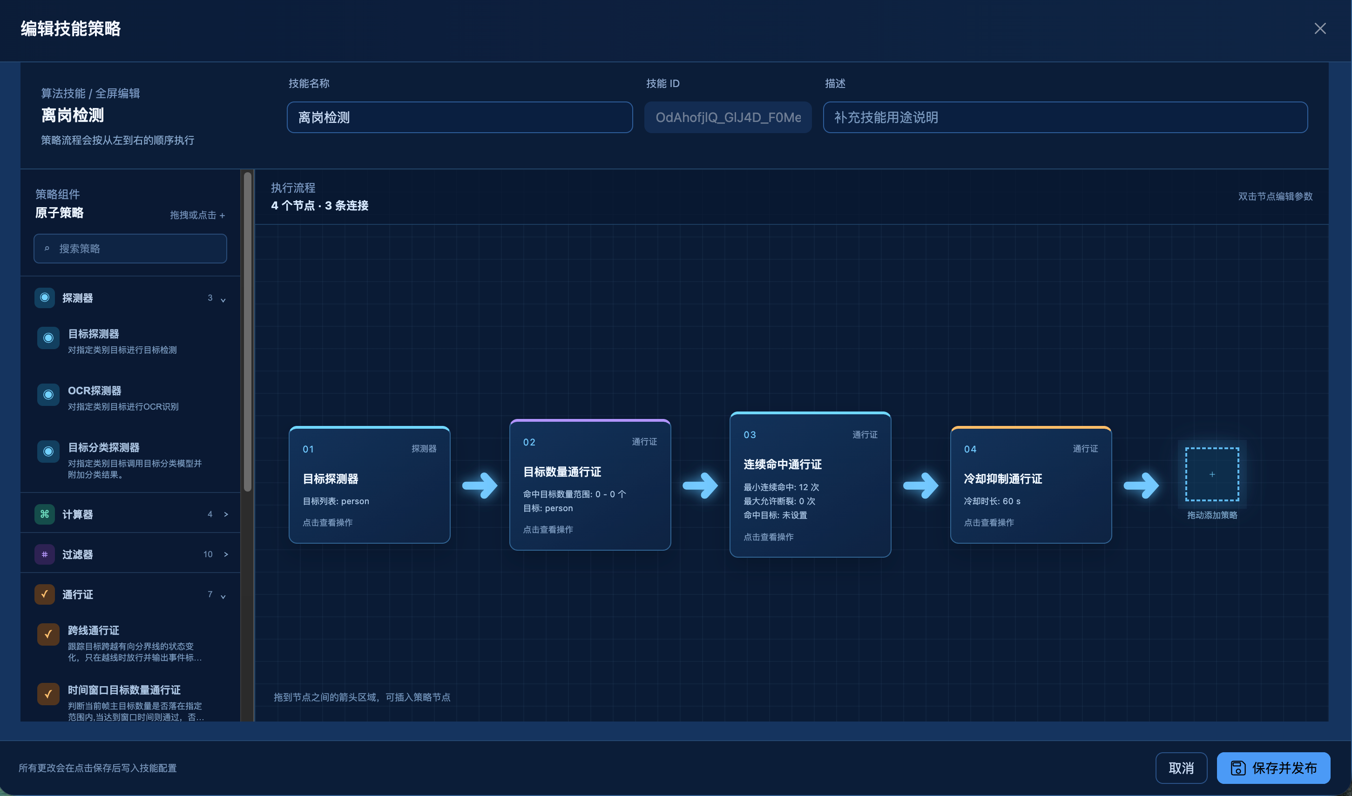This screenshot has width=1352, height=796.
Task: Click the OCR探测器 component icon
Action: [x=48, y=395]
